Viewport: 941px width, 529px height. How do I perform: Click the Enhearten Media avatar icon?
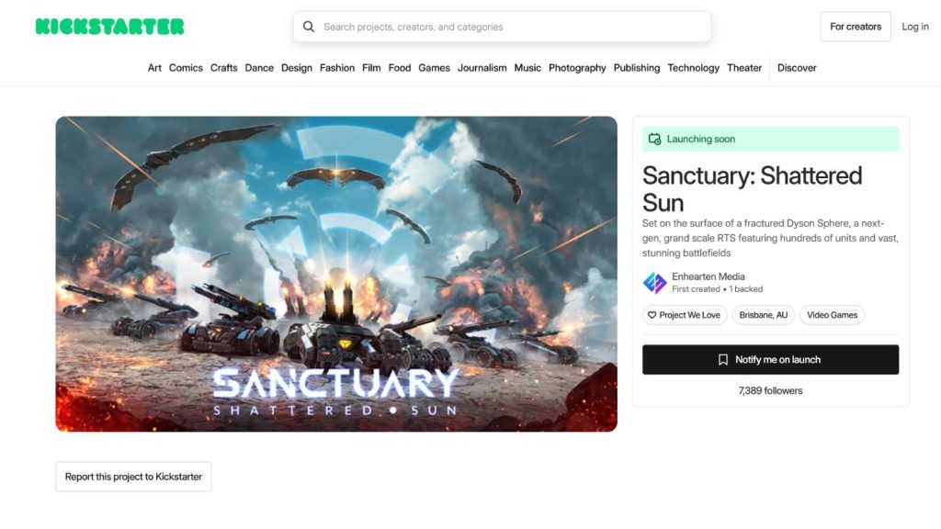(654, 283)
